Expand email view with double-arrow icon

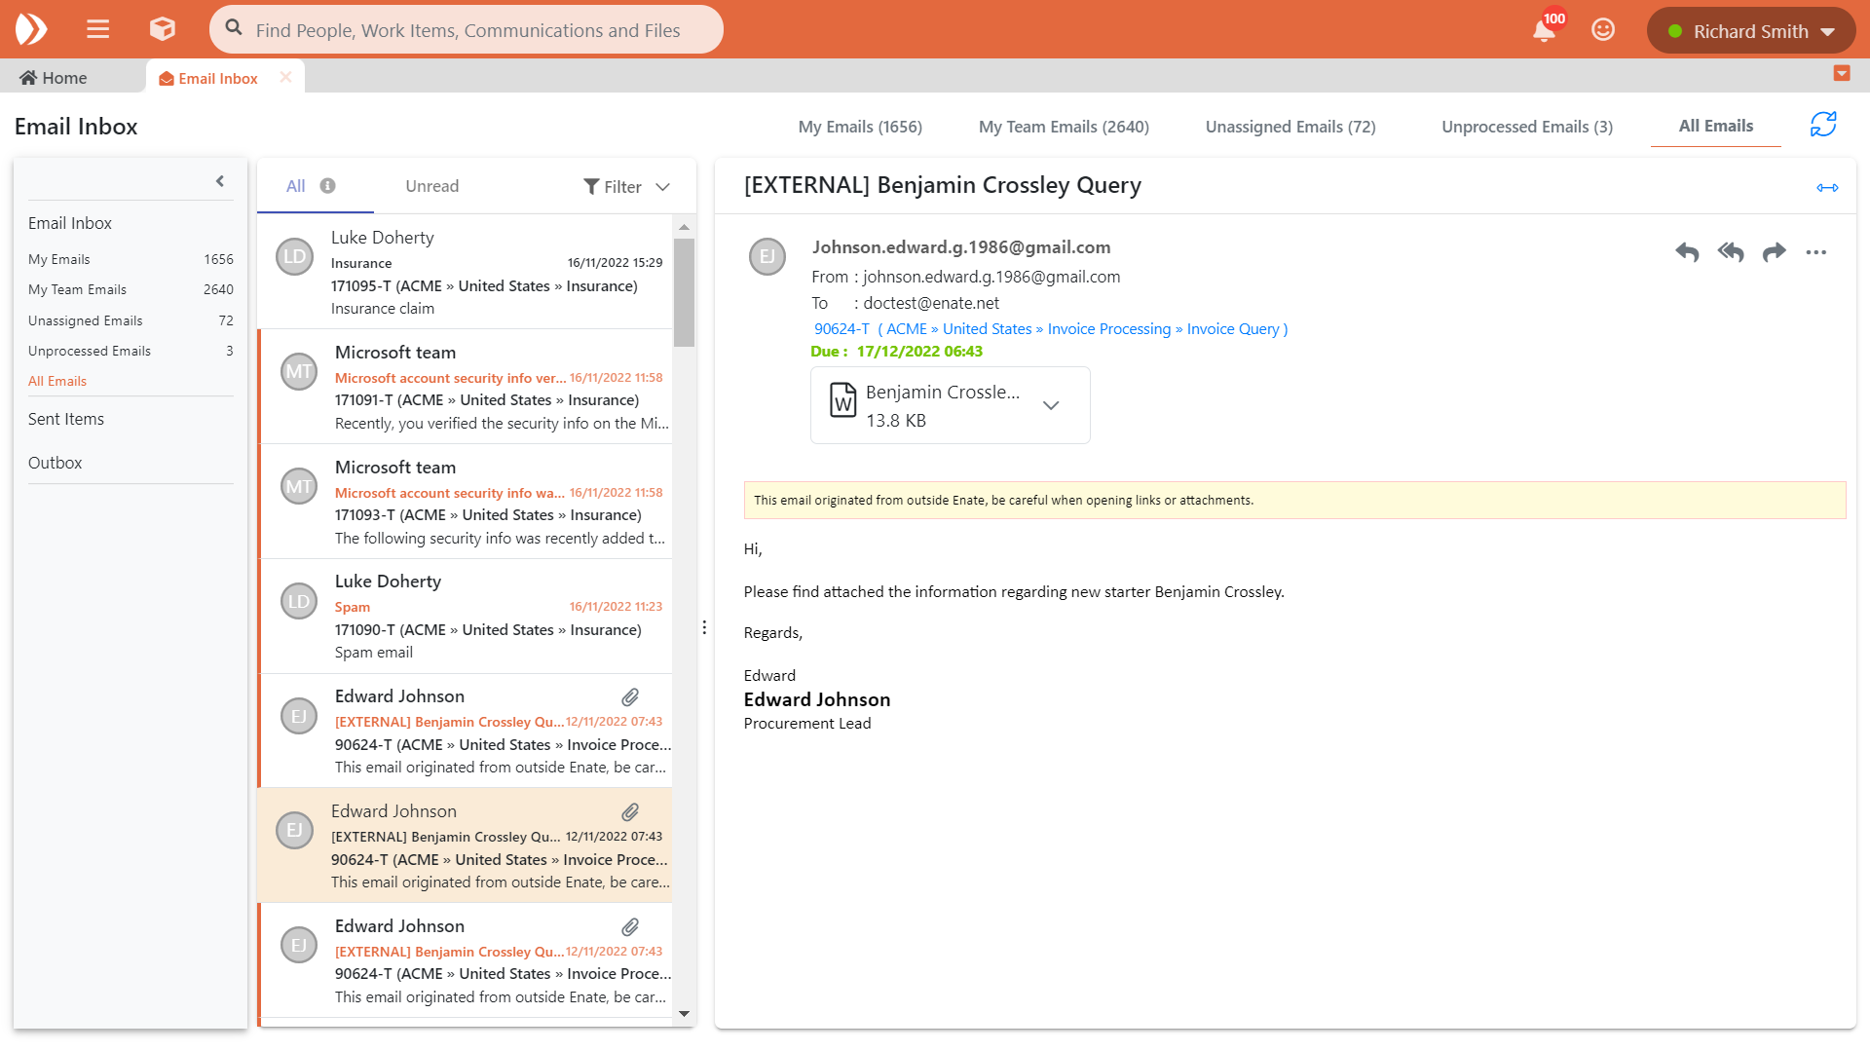(1827, 188)
